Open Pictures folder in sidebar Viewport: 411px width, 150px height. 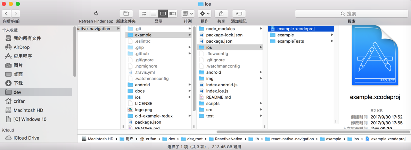coord(36,65)
